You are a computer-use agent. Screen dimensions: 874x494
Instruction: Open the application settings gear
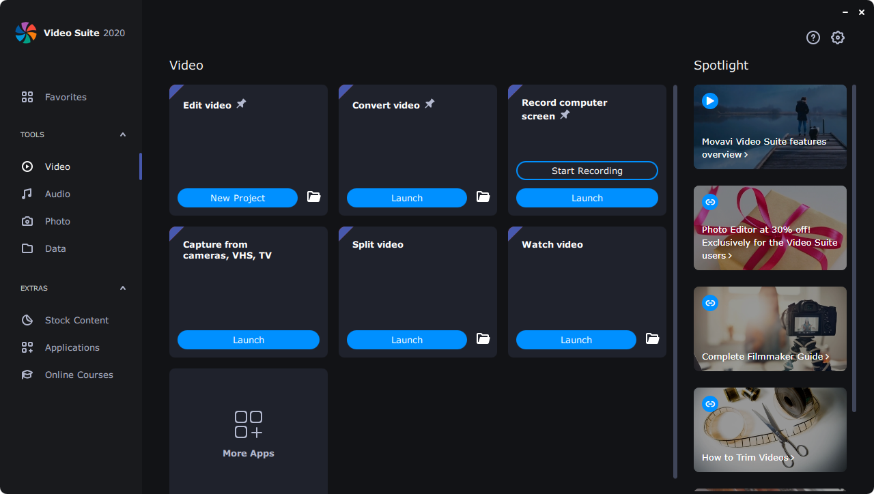click(x=838, y=38)
